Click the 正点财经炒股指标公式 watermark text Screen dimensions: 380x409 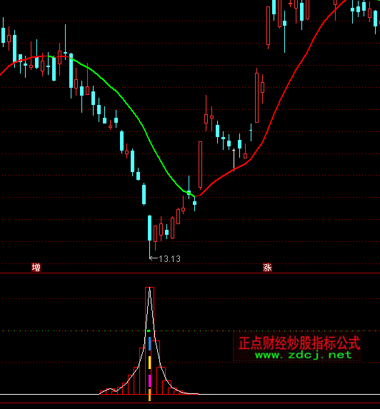pyautogui.click(x=299, y=343)
